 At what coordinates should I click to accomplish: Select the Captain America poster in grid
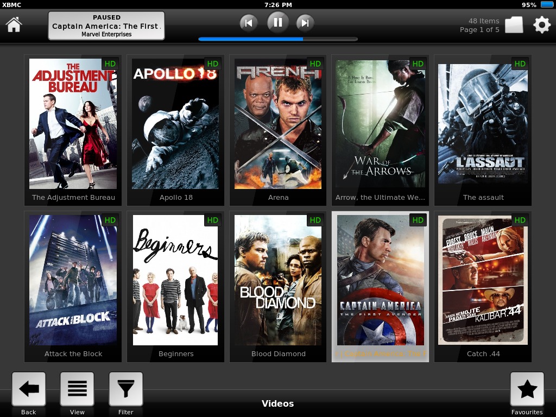click(x=380, y=280)
